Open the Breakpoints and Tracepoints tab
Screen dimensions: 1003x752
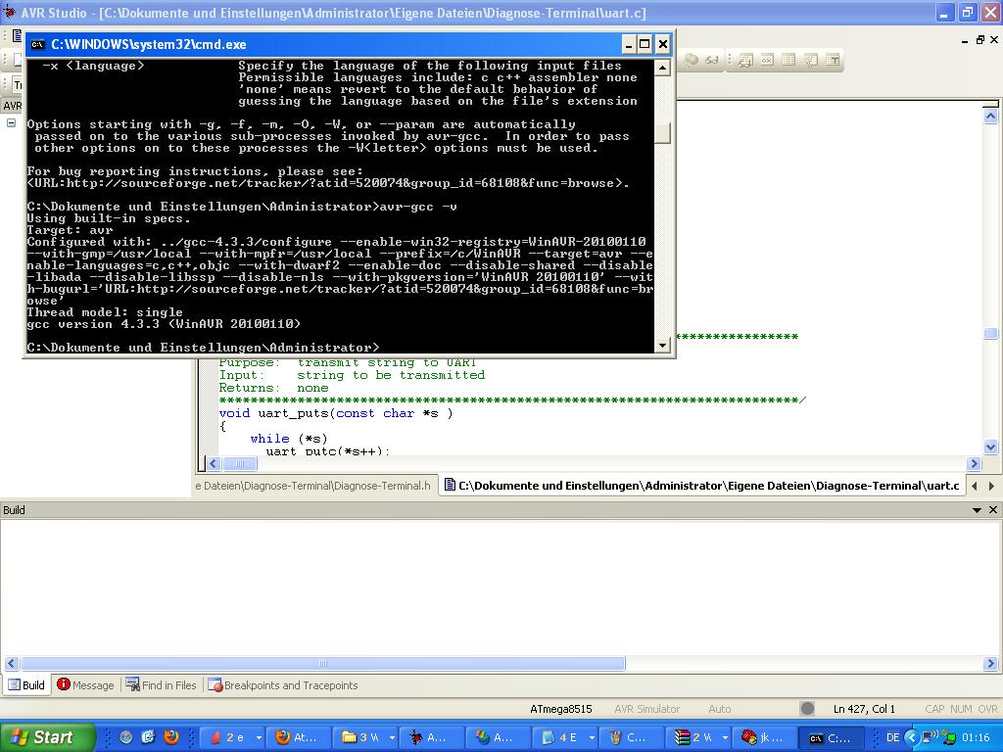click(x=283, y=684)
